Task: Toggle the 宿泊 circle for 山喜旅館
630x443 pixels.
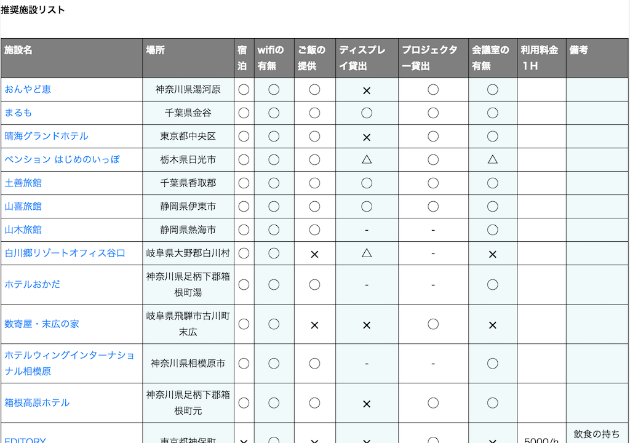Action: [244, 206]
